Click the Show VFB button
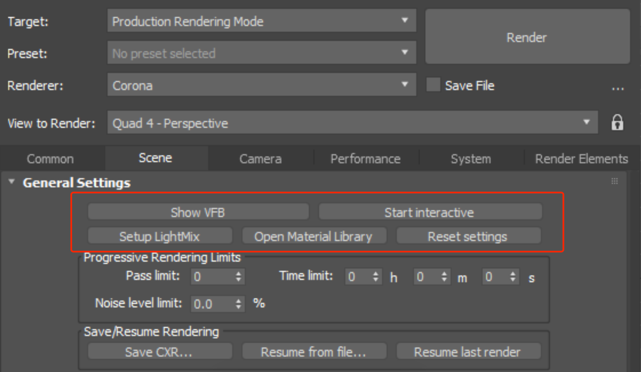 (x=198, y=212)
